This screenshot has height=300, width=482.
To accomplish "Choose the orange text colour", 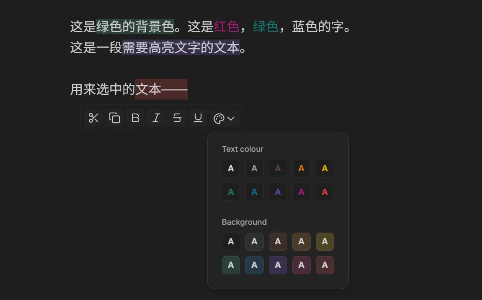I will (301, 168).
